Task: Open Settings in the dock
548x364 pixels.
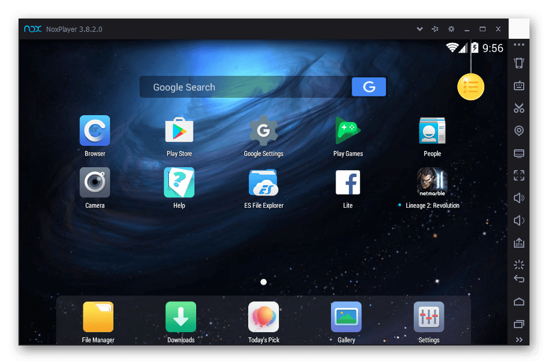Action: click(429, 317)
